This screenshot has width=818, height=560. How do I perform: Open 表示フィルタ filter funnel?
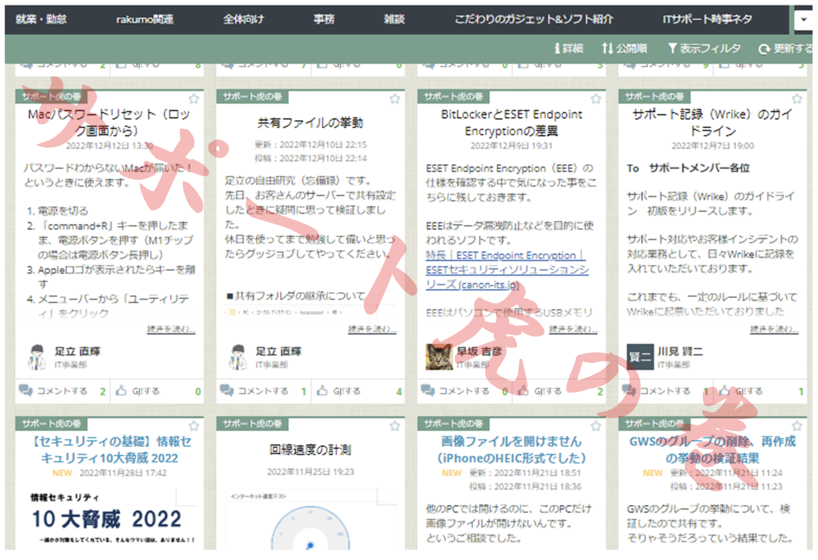(x=672, y=49)
